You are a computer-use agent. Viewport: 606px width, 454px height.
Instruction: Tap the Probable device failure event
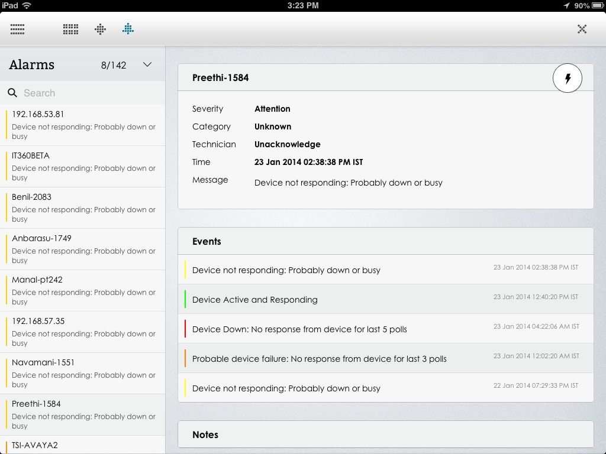click(386, 358)
